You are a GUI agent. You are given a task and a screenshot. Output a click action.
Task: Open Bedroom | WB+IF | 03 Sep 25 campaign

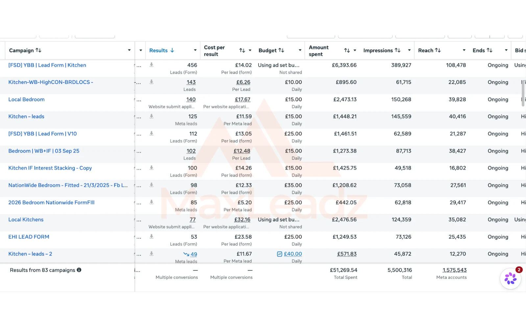point(44,151)
